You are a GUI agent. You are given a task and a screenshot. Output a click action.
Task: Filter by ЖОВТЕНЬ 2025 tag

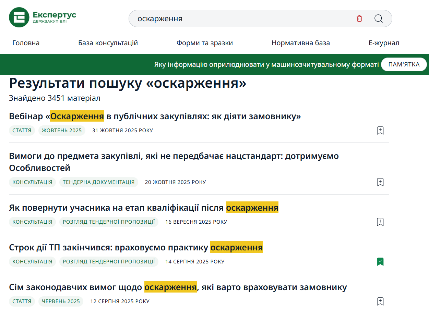(62, 131)
